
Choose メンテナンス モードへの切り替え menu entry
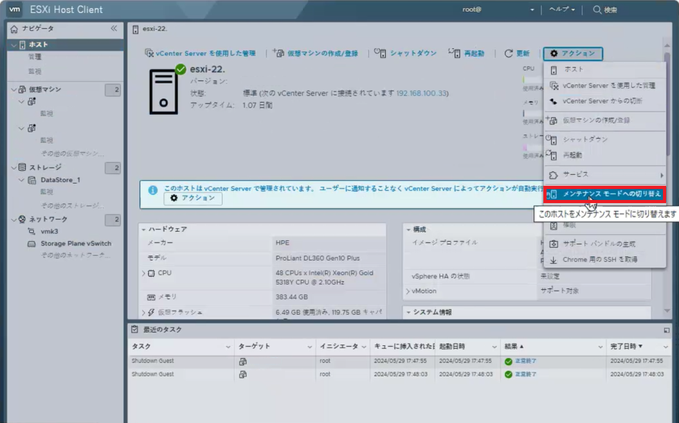coord(604,194)
